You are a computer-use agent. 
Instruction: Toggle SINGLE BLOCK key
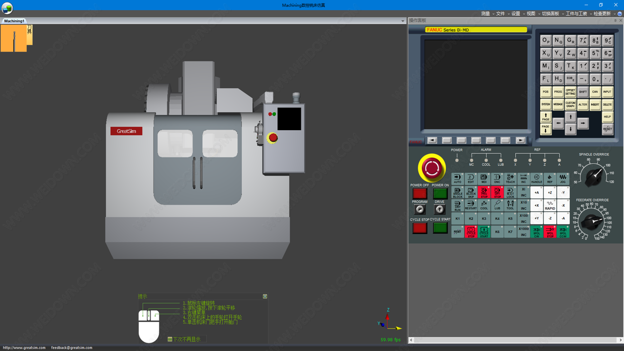tap(457, 192)
